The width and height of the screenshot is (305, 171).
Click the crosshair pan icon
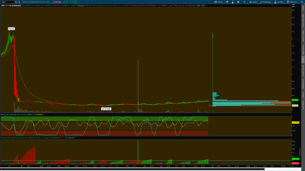[270, 169]
